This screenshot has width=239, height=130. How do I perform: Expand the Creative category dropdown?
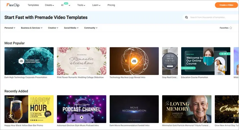point(53,28)
